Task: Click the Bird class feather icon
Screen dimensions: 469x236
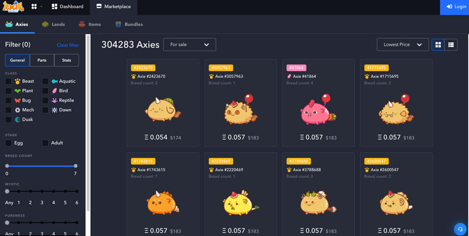Action: (55, 91)
